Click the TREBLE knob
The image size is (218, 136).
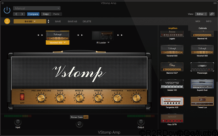[x=98, y=98]
